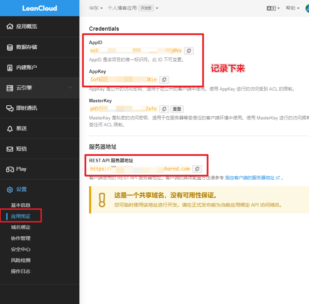This screenshot has width=309, height=304.
Task: Expand the 云引擎 sidebar group
Action: 39,88
